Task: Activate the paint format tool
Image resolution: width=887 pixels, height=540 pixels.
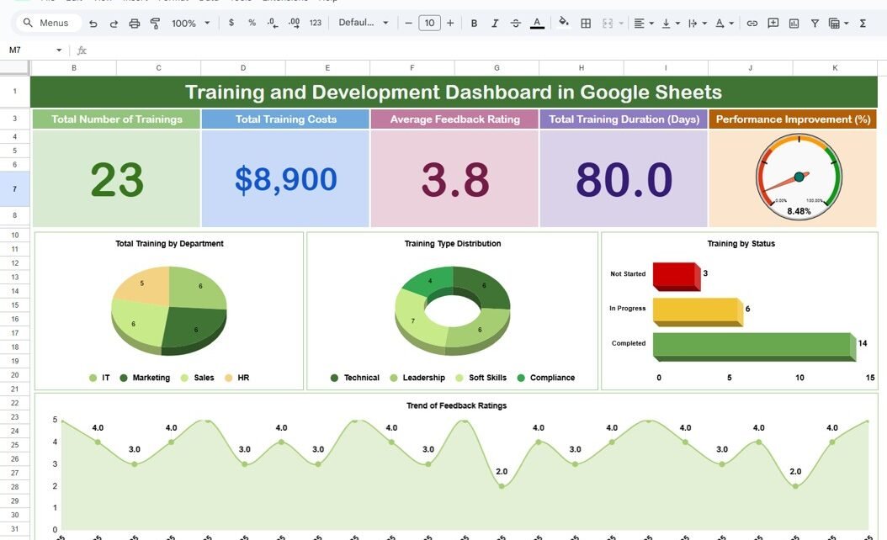Action: click(155, 24)
